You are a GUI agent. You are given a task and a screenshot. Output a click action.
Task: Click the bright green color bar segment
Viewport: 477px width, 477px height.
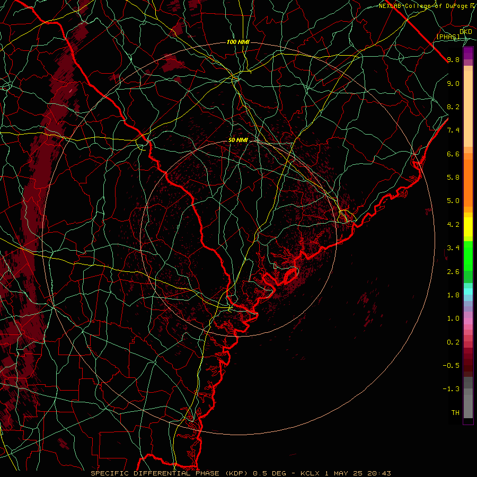468,256
